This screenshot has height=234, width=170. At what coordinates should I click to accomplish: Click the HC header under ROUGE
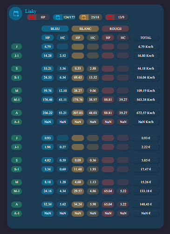[x=123, y=38]
